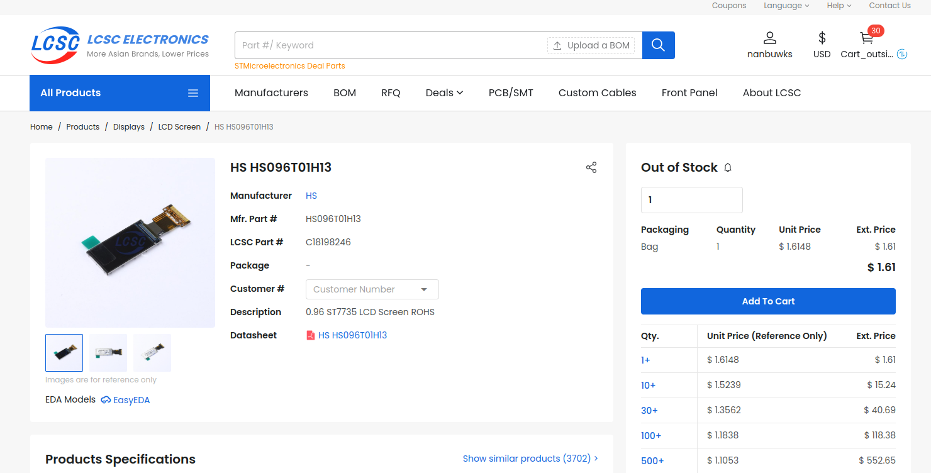This screenshot has width=931, height=473.
Task: Open the USD currency selector icon
Action: (822, 38)
